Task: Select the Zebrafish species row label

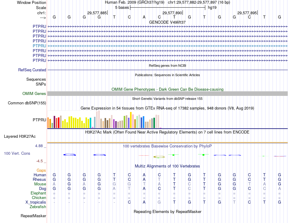Action: [x=38, y=207]
